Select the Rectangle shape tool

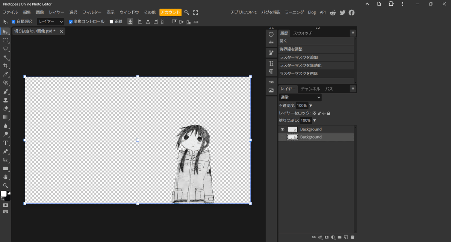(5, 168)
